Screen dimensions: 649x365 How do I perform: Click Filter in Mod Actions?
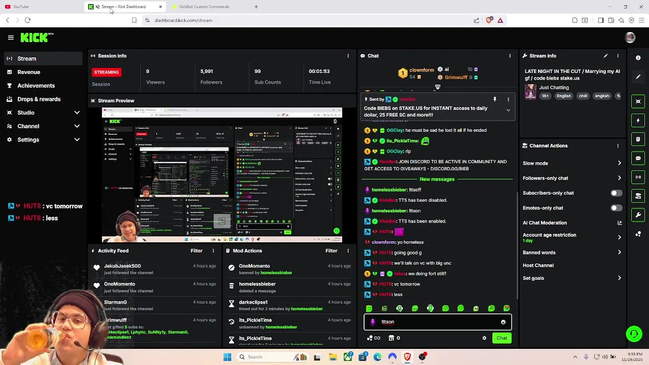[x=331, y=251]
